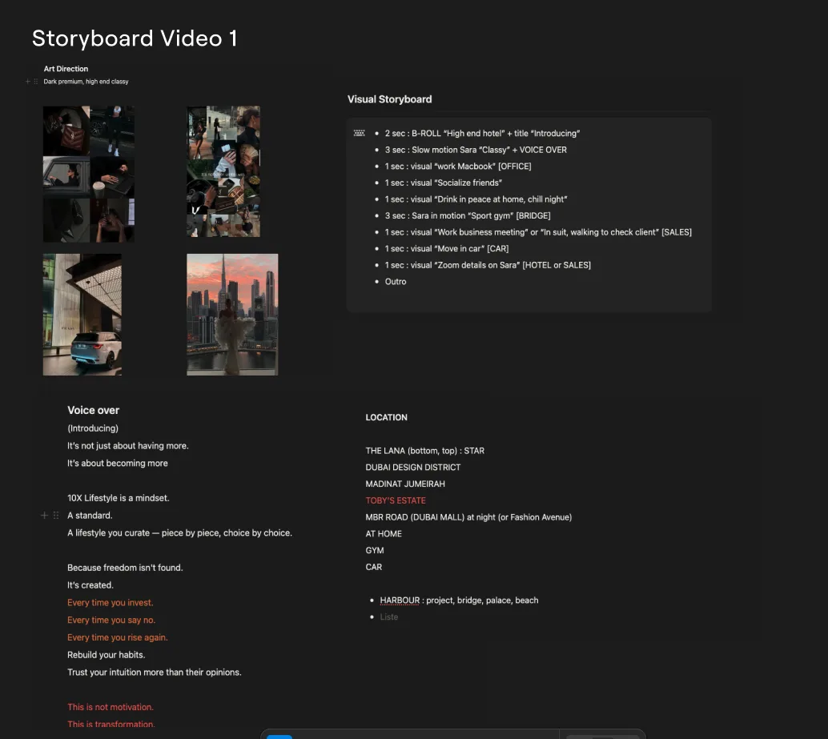The height and width of the screenshot is (739, 828).
Task: Open the right moodboard collage image
Action: pyautogui.click(x=223, y=171)
